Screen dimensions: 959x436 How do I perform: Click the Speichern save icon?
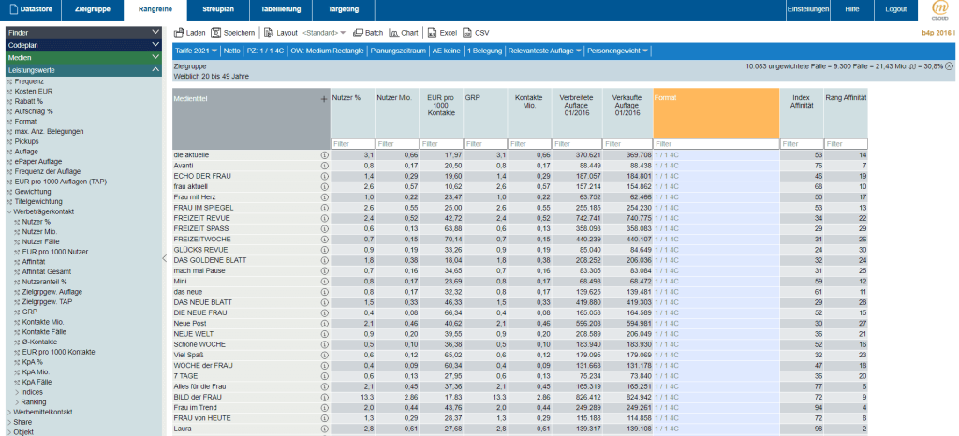coord(216,33)
